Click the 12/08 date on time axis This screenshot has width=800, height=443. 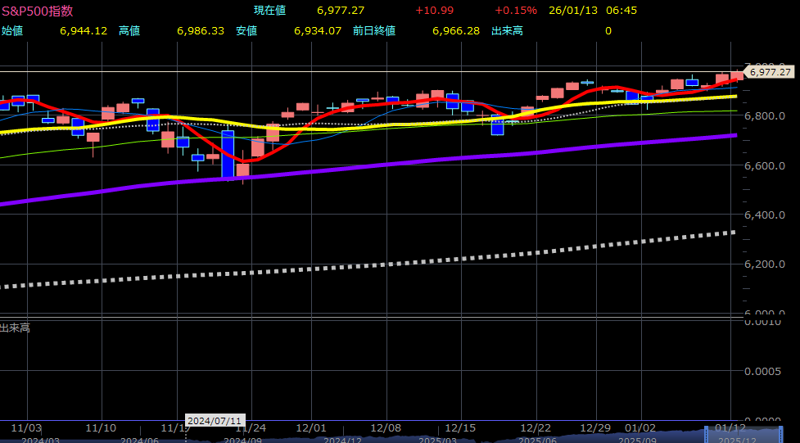385,427
